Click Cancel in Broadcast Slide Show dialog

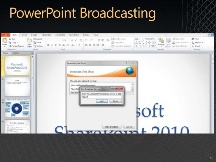click(x=129, y=127)
